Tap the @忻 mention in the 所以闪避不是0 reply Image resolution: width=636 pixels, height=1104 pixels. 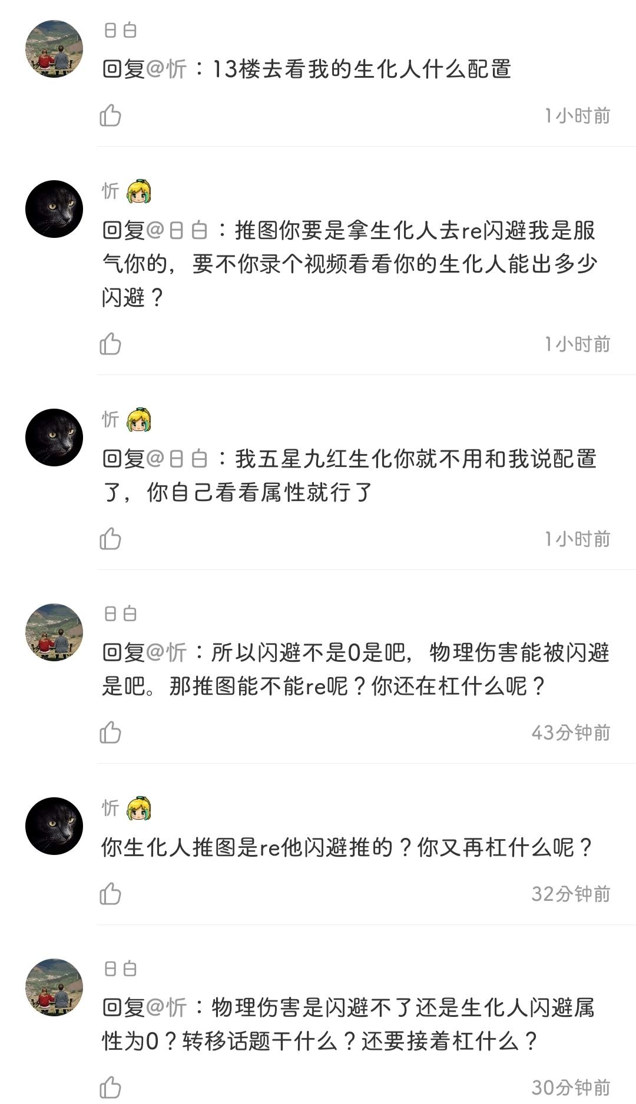pyautogui.click(x=166, y=652)
